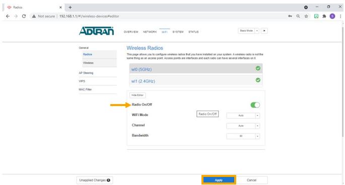Click the zoom magnifier icon in address bar

coord(298,16)
